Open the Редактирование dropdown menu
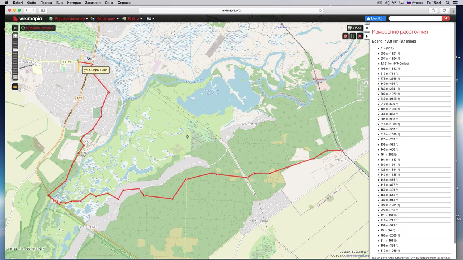 pos(69,18)
